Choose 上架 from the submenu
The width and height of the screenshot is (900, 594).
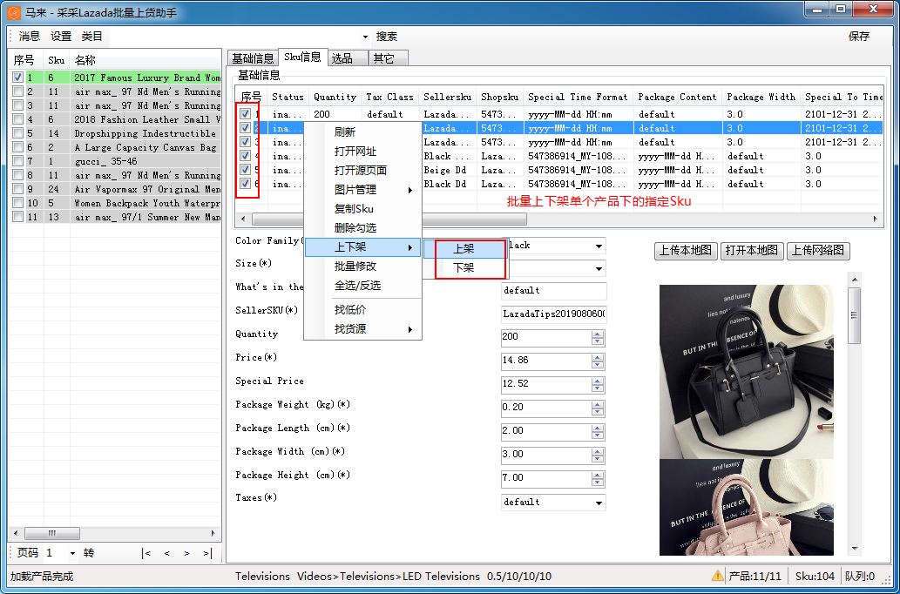coord(464,248)
